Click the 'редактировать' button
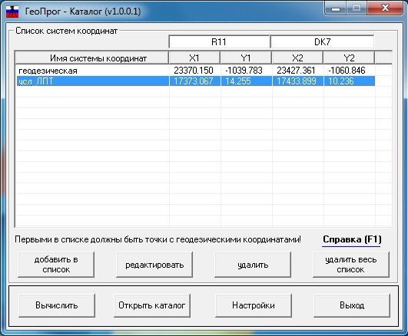This screenshot has width=408, height=336. 154,265
